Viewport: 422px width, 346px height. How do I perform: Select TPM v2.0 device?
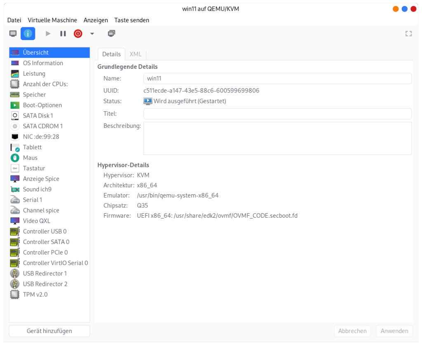tap(49, 294)
